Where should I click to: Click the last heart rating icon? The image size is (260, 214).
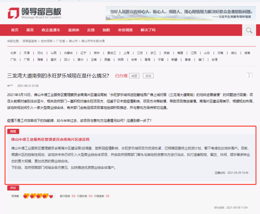(x=52, y=196)
